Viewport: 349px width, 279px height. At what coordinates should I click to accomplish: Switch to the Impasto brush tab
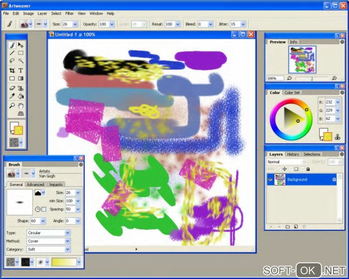[56, 184]
